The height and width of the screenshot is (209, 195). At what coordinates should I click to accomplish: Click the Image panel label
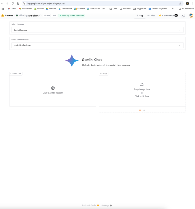point(103,74)
